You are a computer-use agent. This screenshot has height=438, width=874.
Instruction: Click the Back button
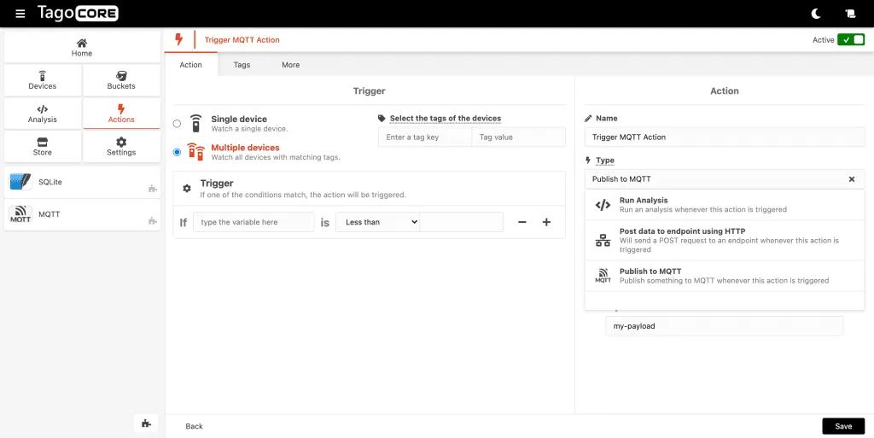coord(195,426)
